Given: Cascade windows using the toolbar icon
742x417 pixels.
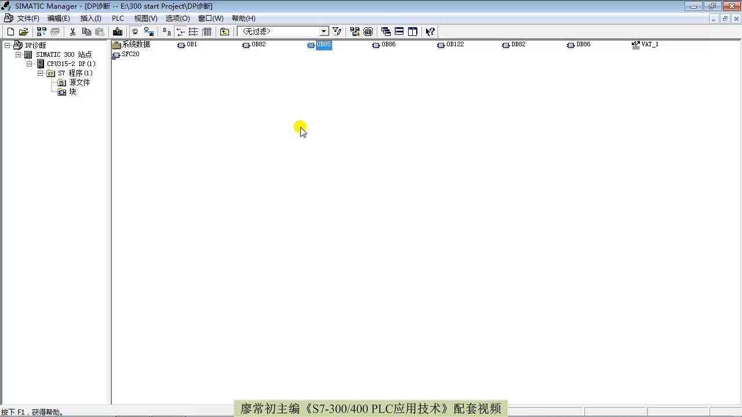Looking at the screenshot, I should (x=386, y=32).
